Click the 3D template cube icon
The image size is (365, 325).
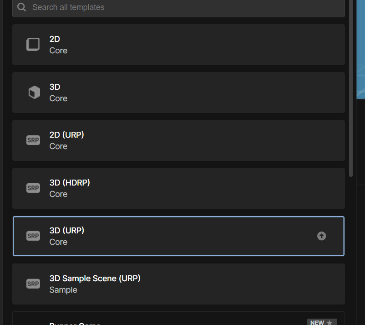pos(34,93)
